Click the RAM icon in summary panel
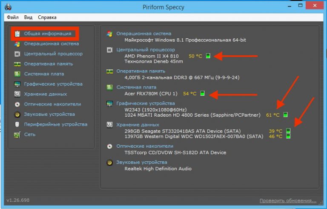 [x=110, y=72]
